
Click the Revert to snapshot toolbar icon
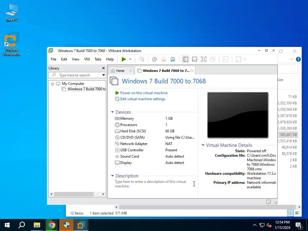pyautogui.click(x=164, y=59)
